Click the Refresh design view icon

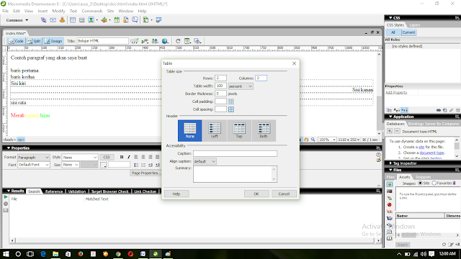[x=178, y=41]
